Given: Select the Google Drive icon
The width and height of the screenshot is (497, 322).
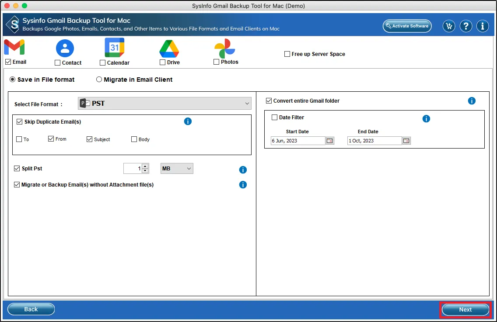Looking at the screenshot, I should (169, 48).
